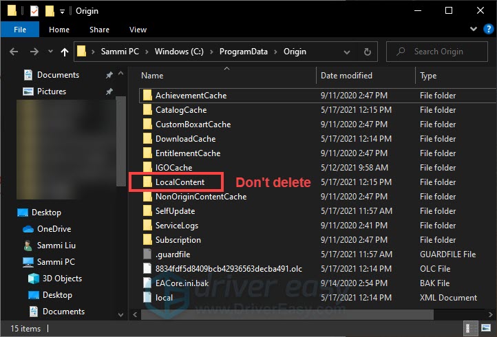Viewport: 497px width, 337px height.
Task: Click horizontal scroll right arrow
Action: coord(491,314)
